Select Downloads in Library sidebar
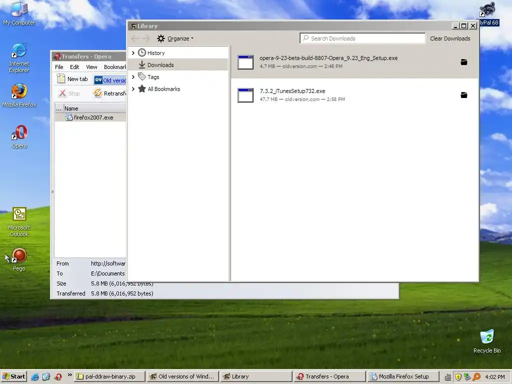512x384 pixels. [178, 64]
